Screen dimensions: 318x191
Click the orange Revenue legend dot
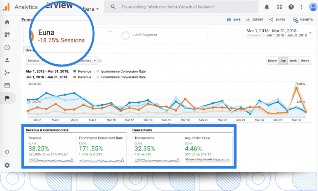[75, 77]
